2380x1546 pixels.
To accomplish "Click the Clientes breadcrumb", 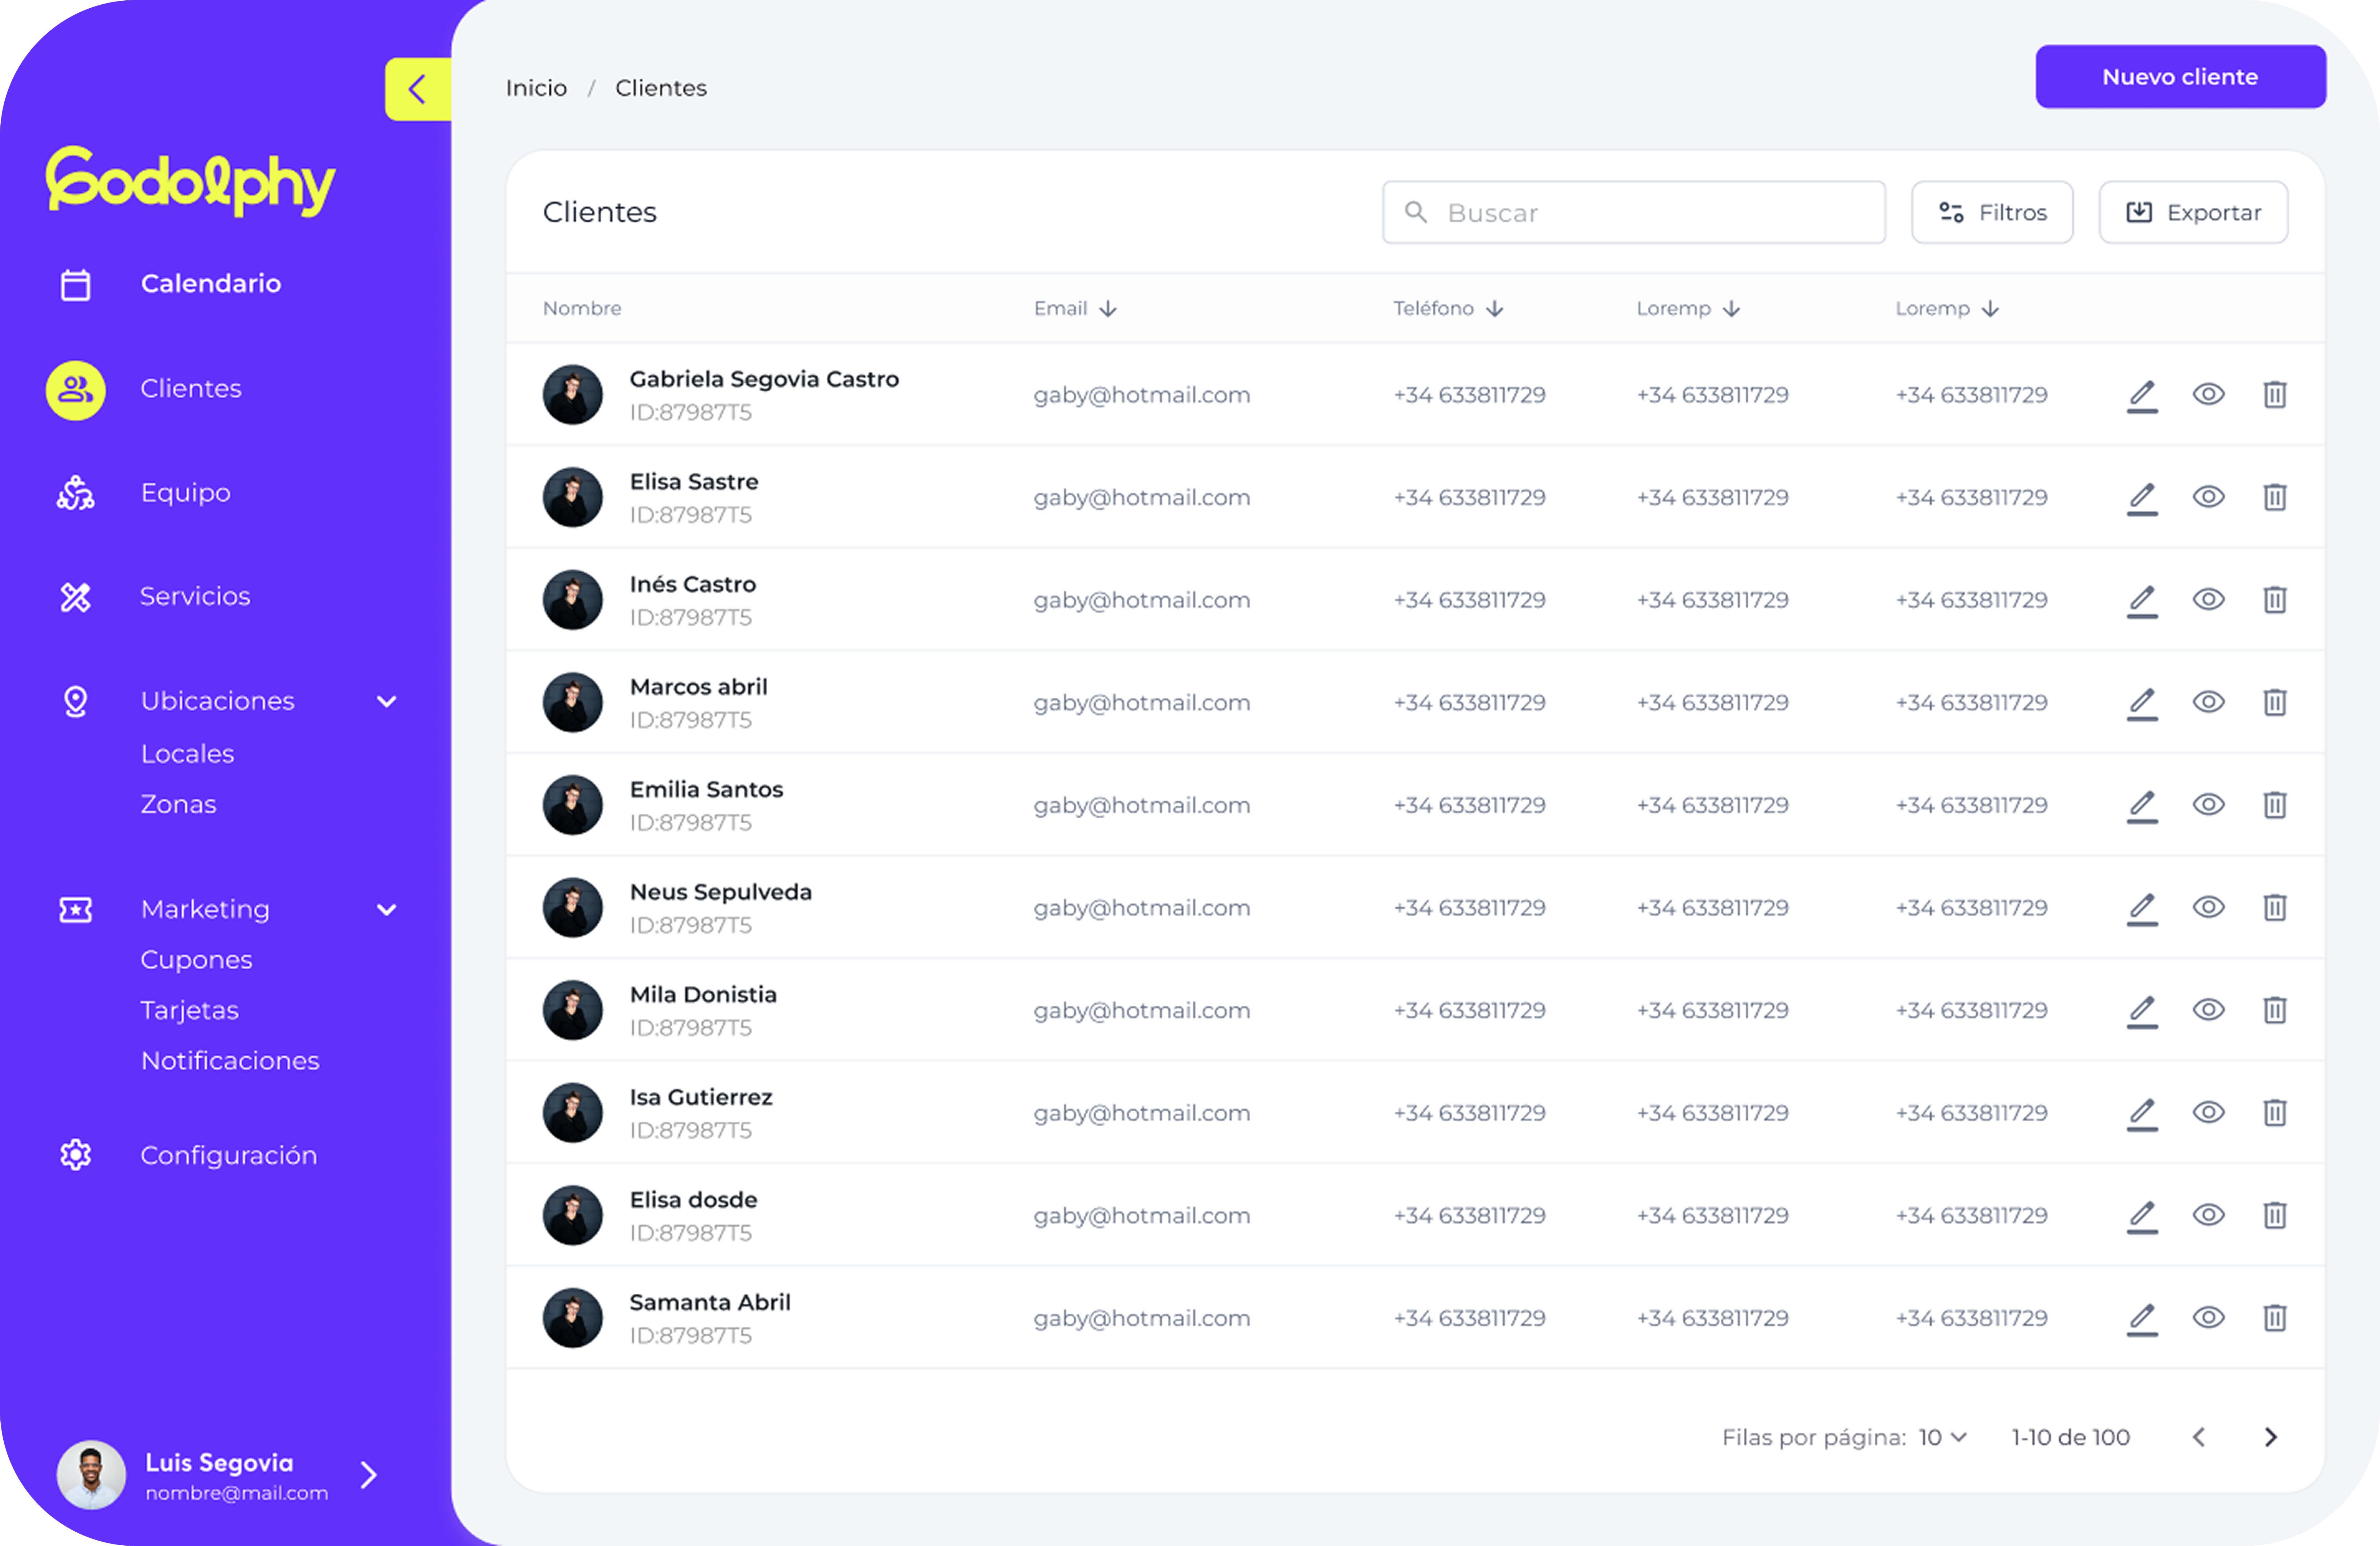I will pyautogui.click(x=661, y=88).
